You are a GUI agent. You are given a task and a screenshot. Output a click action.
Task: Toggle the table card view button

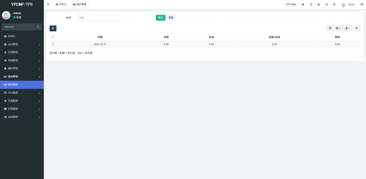(330, 28)
